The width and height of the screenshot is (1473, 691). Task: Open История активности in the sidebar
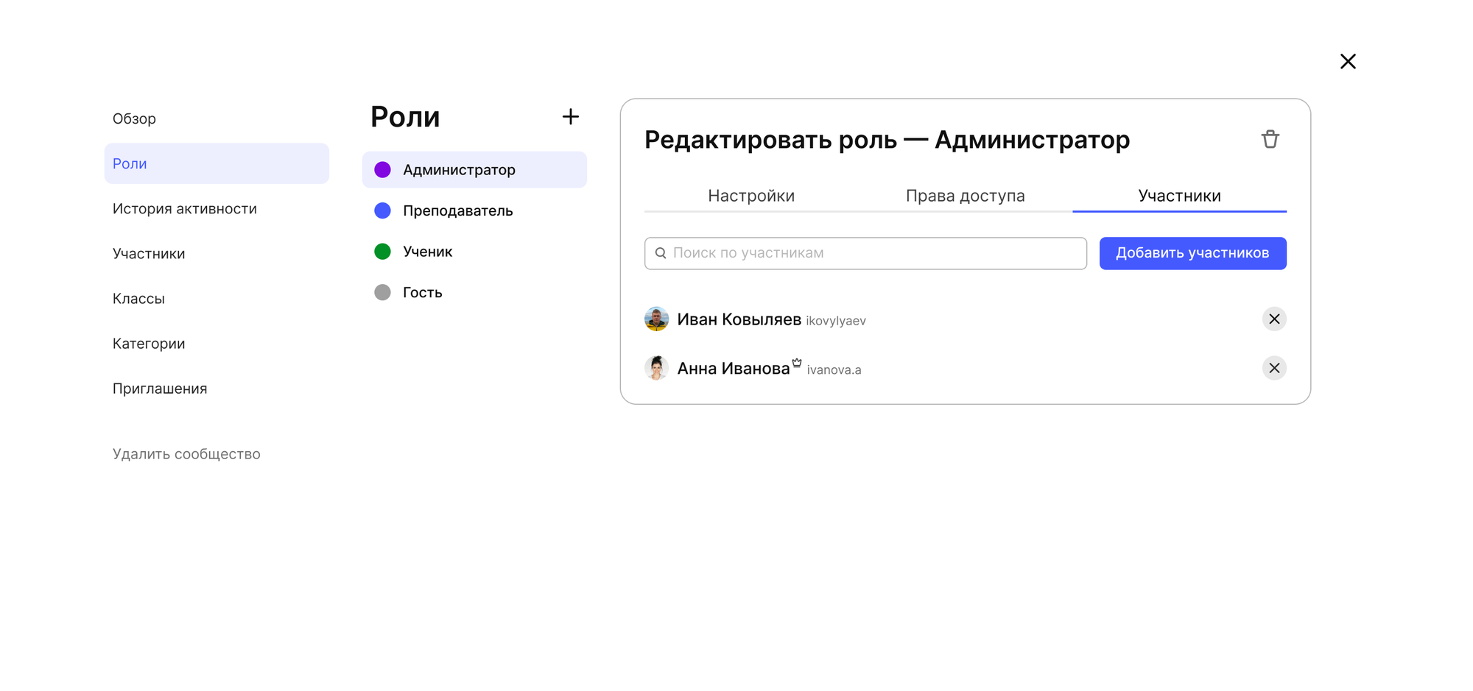[217, 208]
